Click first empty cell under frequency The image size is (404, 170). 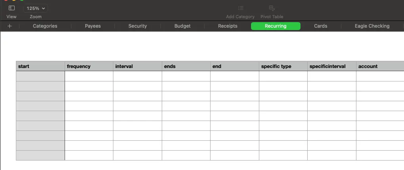pyautogui.click(x=89, y=76)
